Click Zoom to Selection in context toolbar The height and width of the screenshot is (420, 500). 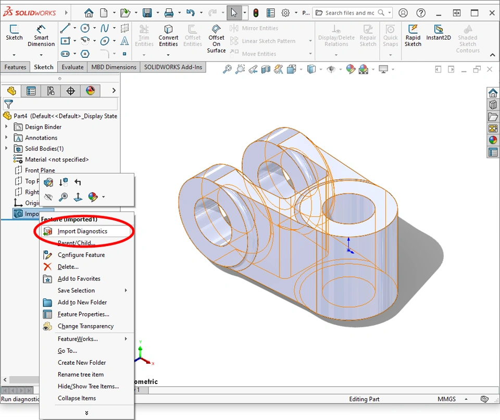click(x=63, y=197)
